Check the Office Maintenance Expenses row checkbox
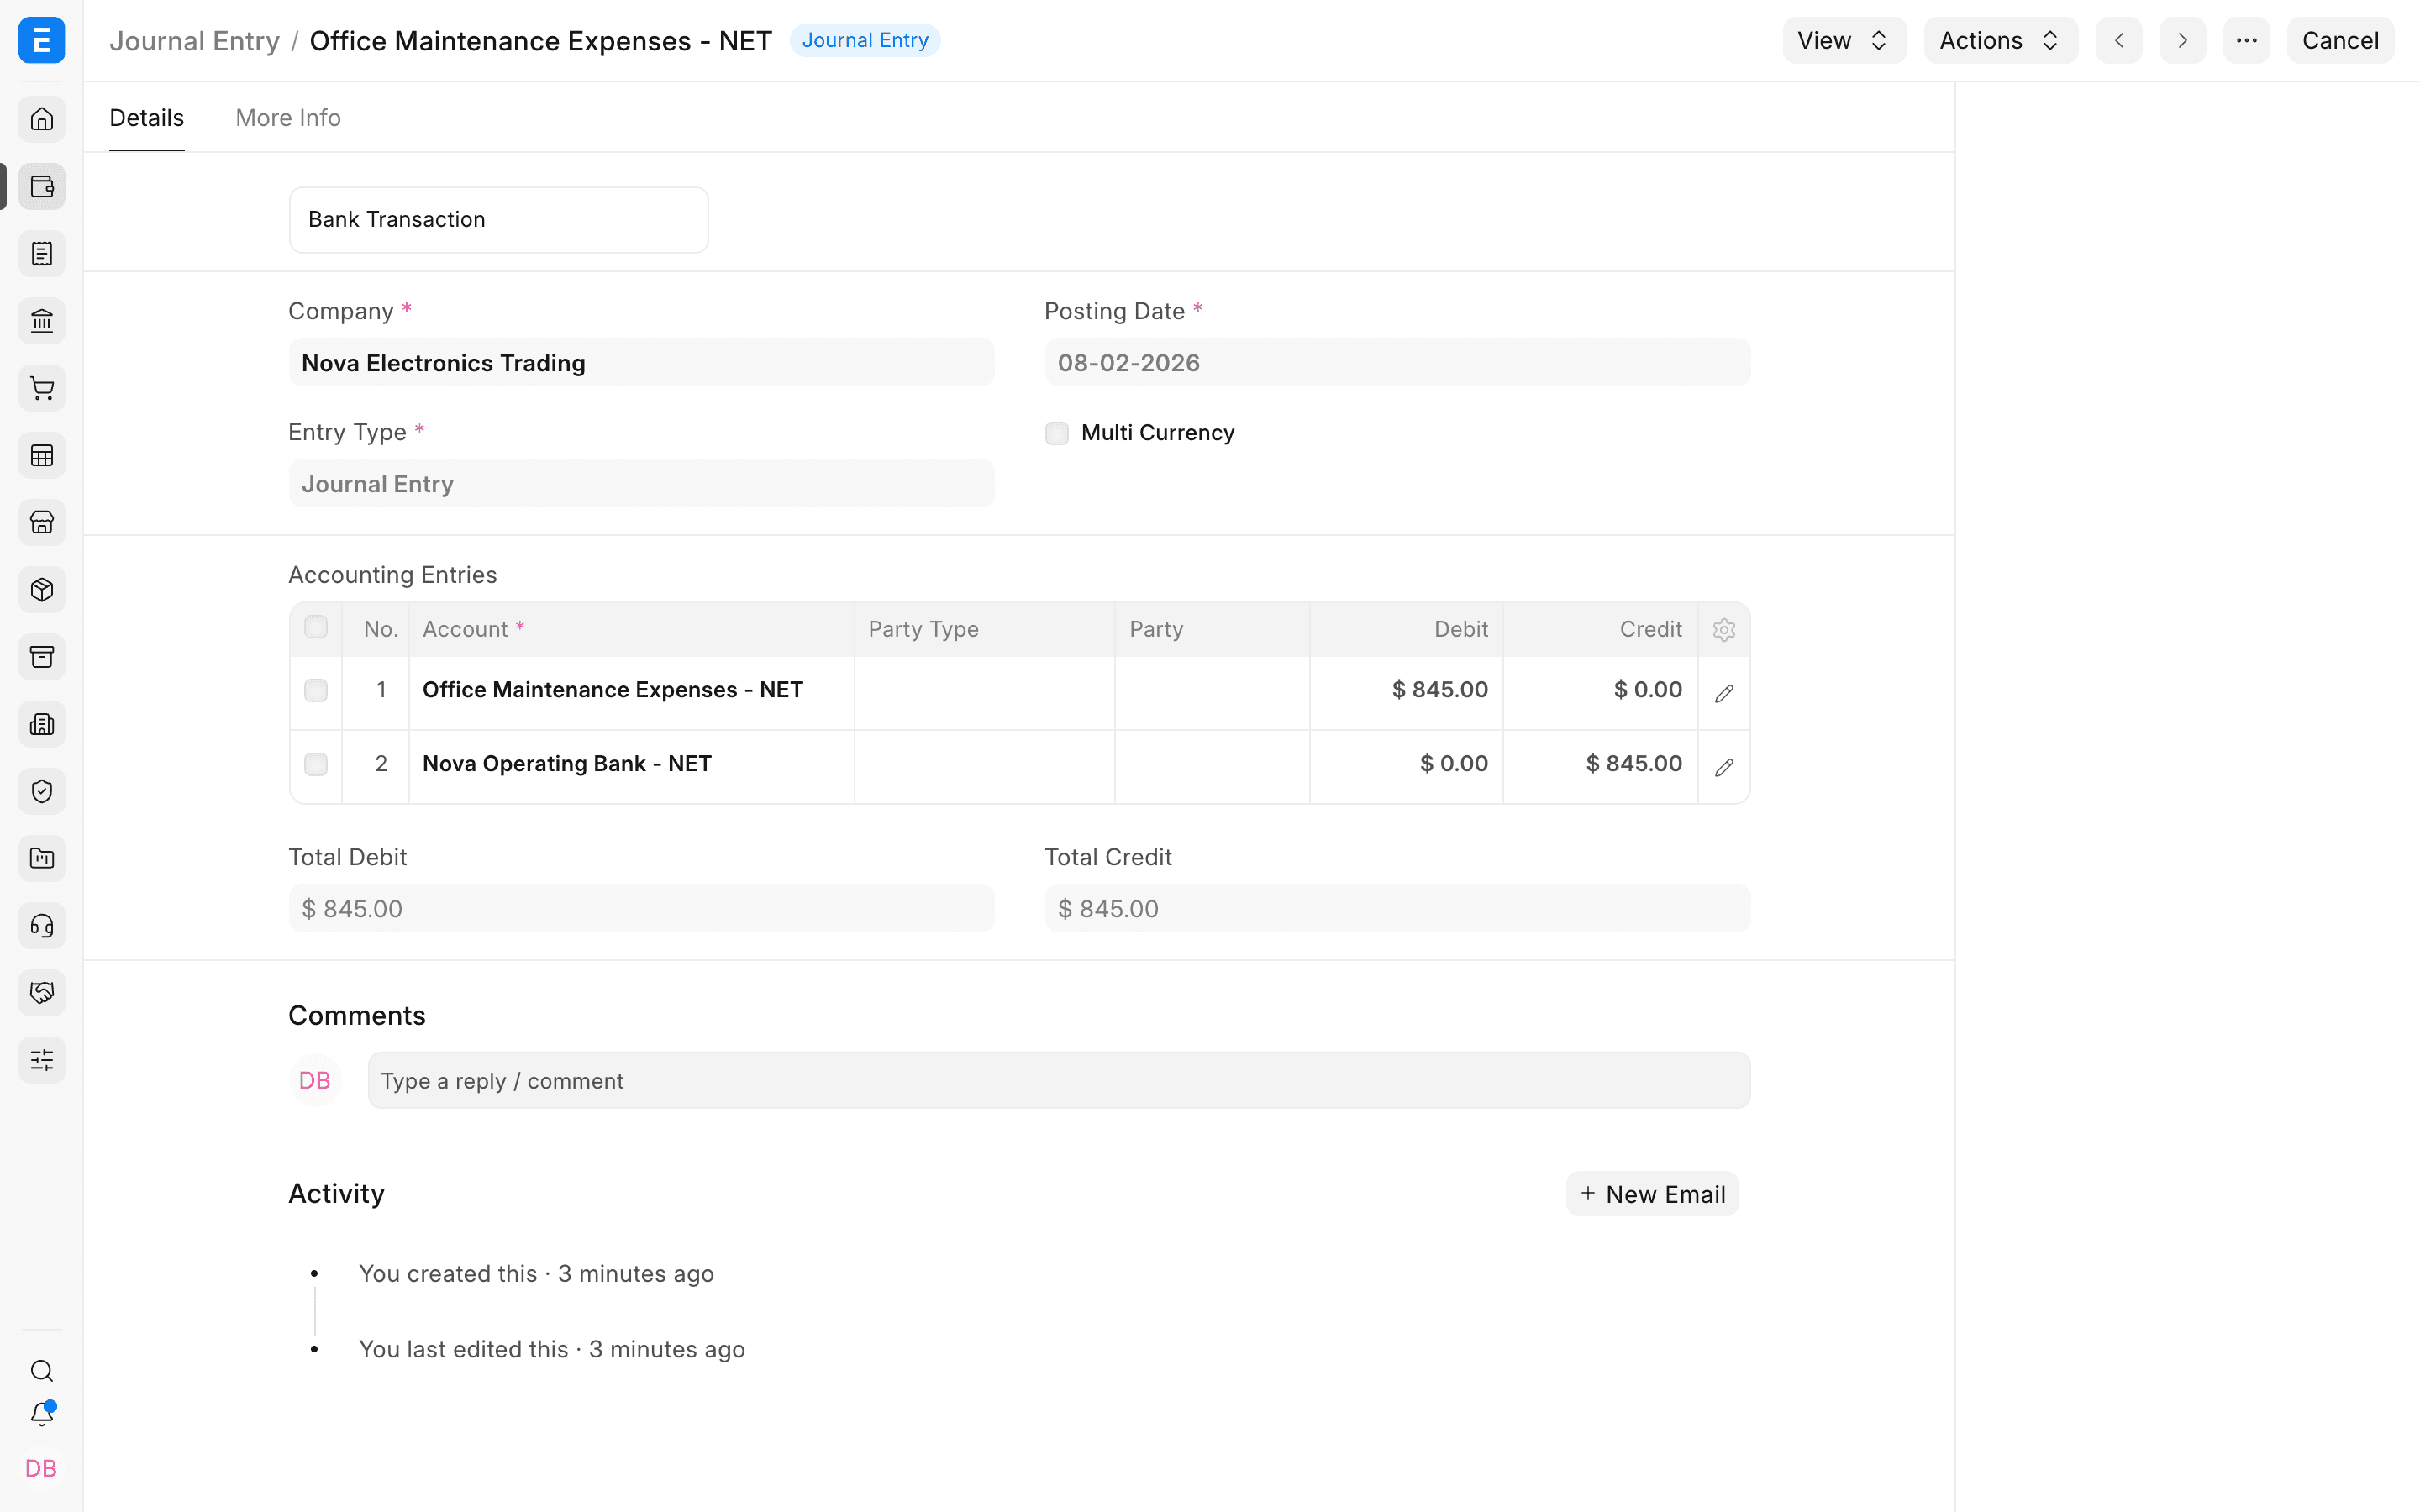This screenshot has width=2420, height=1512. point(316,691)
